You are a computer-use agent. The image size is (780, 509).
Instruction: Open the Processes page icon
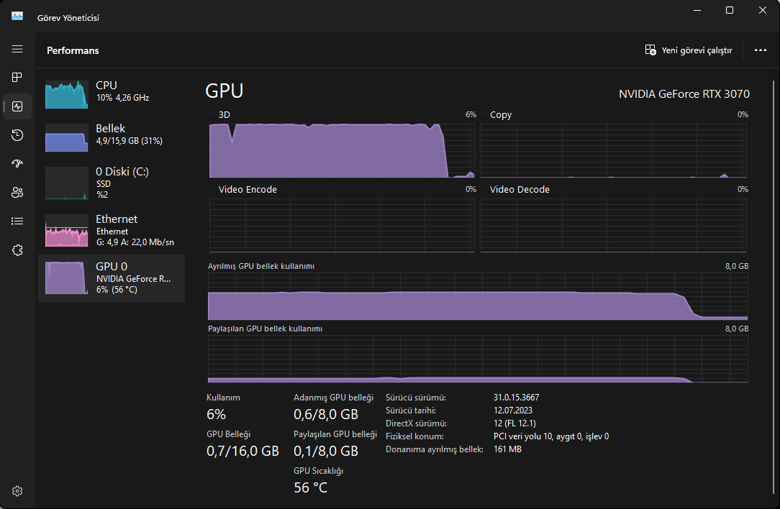click(17, 77)
